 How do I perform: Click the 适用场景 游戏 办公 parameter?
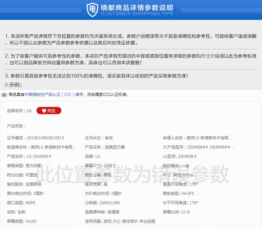120,221
